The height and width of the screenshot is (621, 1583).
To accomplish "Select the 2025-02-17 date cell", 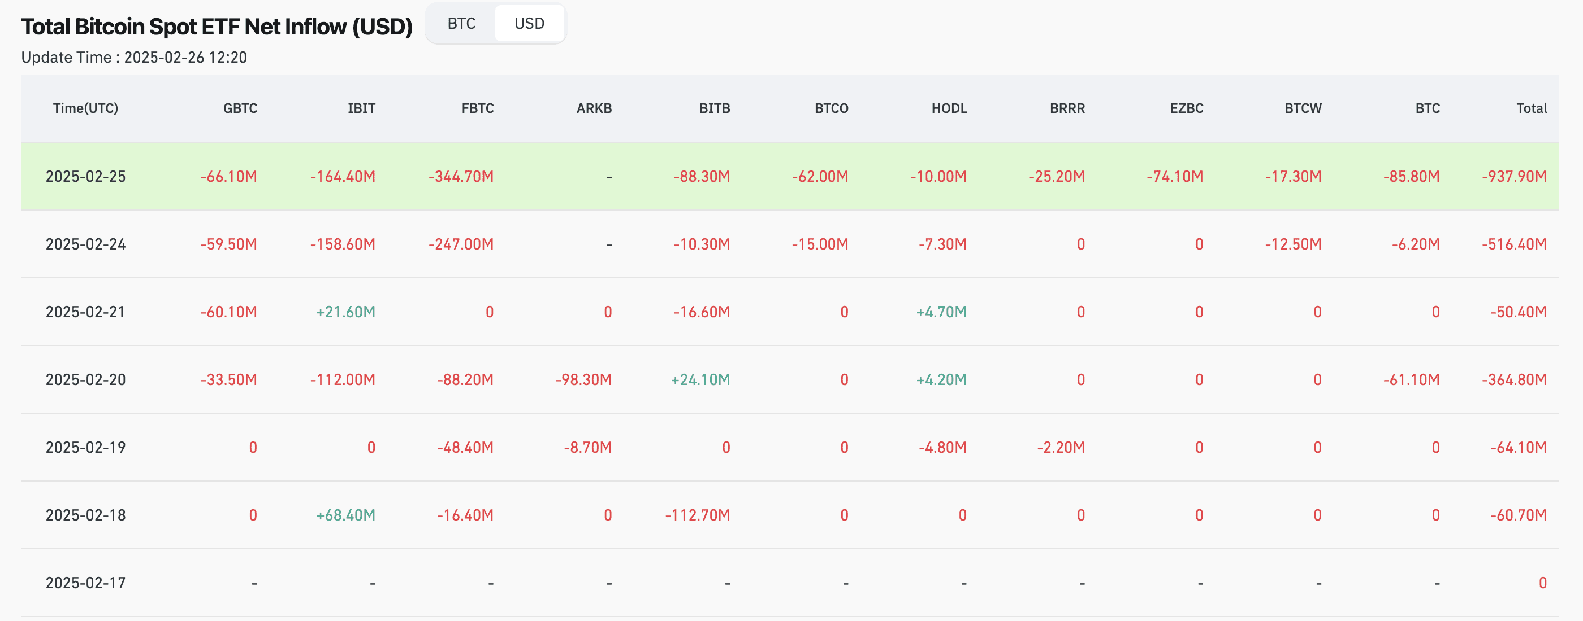I will [85, 583].
